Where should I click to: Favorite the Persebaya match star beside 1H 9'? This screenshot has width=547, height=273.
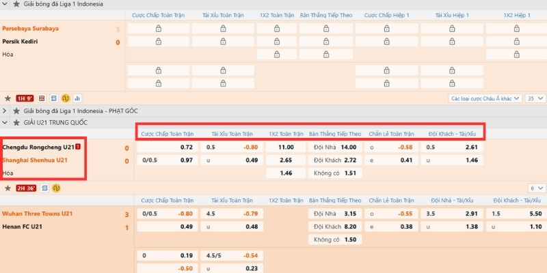click(8, 98)
